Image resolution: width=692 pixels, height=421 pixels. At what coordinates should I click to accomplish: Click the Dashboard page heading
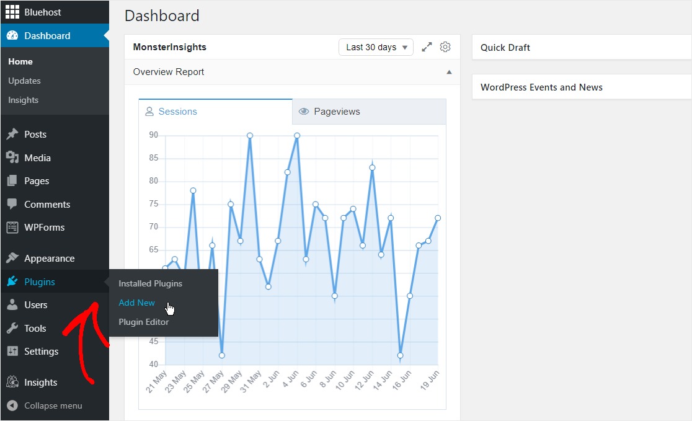pos(162,16)
